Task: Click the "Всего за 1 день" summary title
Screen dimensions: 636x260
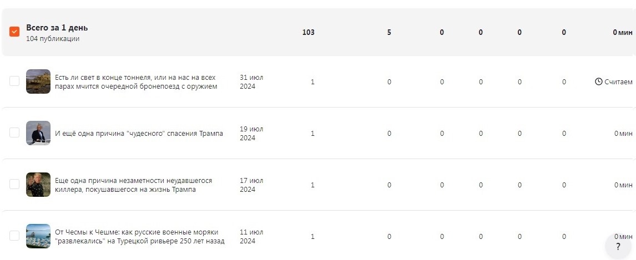Action: pyautogui.click(x=57, y=28)
